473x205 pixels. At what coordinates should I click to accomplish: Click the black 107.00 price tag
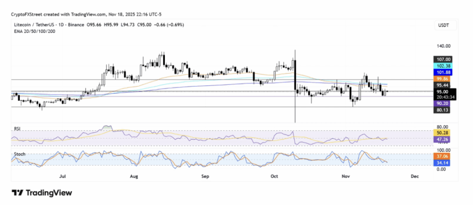pyautogui.click(x=442, y=59)
